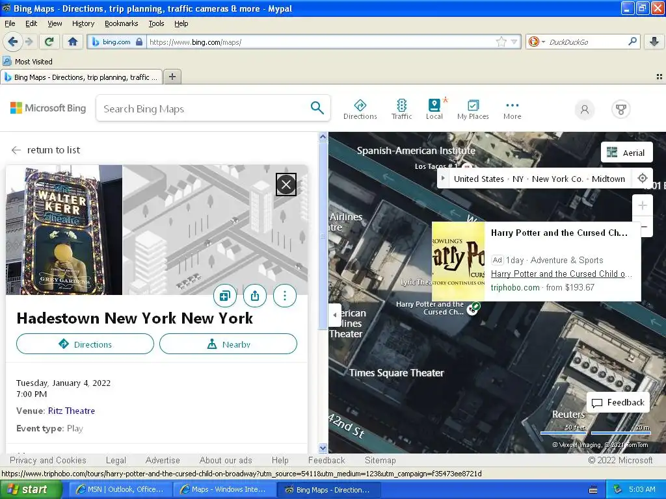Open the Local icon
Screen dimensions: 666x499
coord(434,109)
